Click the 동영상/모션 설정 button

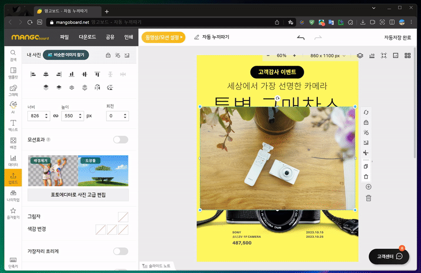164,37
